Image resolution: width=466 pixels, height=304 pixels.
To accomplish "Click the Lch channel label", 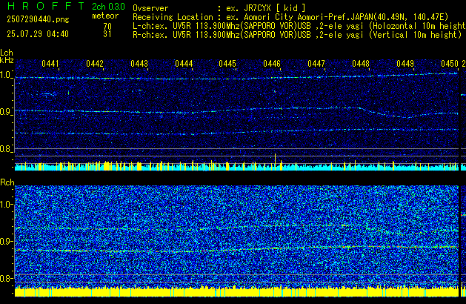I will click(x=7, y=53).
